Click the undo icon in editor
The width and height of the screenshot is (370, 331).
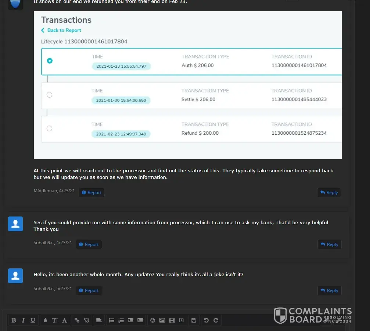click(206, 320)
